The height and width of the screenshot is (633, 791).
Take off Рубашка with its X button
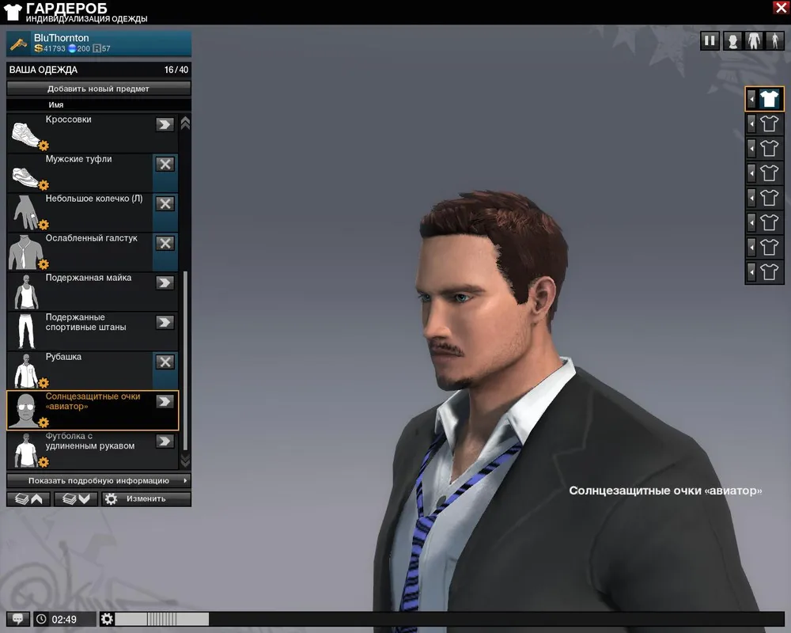click(x=165, y=362)
